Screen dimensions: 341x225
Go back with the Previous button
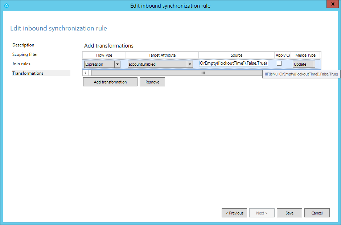[x=234, y=213]
